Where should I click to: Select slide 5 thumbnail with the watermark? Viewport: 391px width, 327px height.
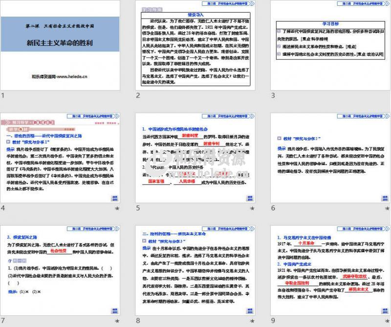pyautogui.click(x=195, y=158)
